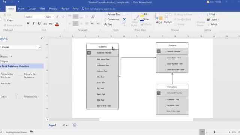This screenshot has width=240, height=135.
Task: Click the Courses entity header
Action: coord(172,45)
